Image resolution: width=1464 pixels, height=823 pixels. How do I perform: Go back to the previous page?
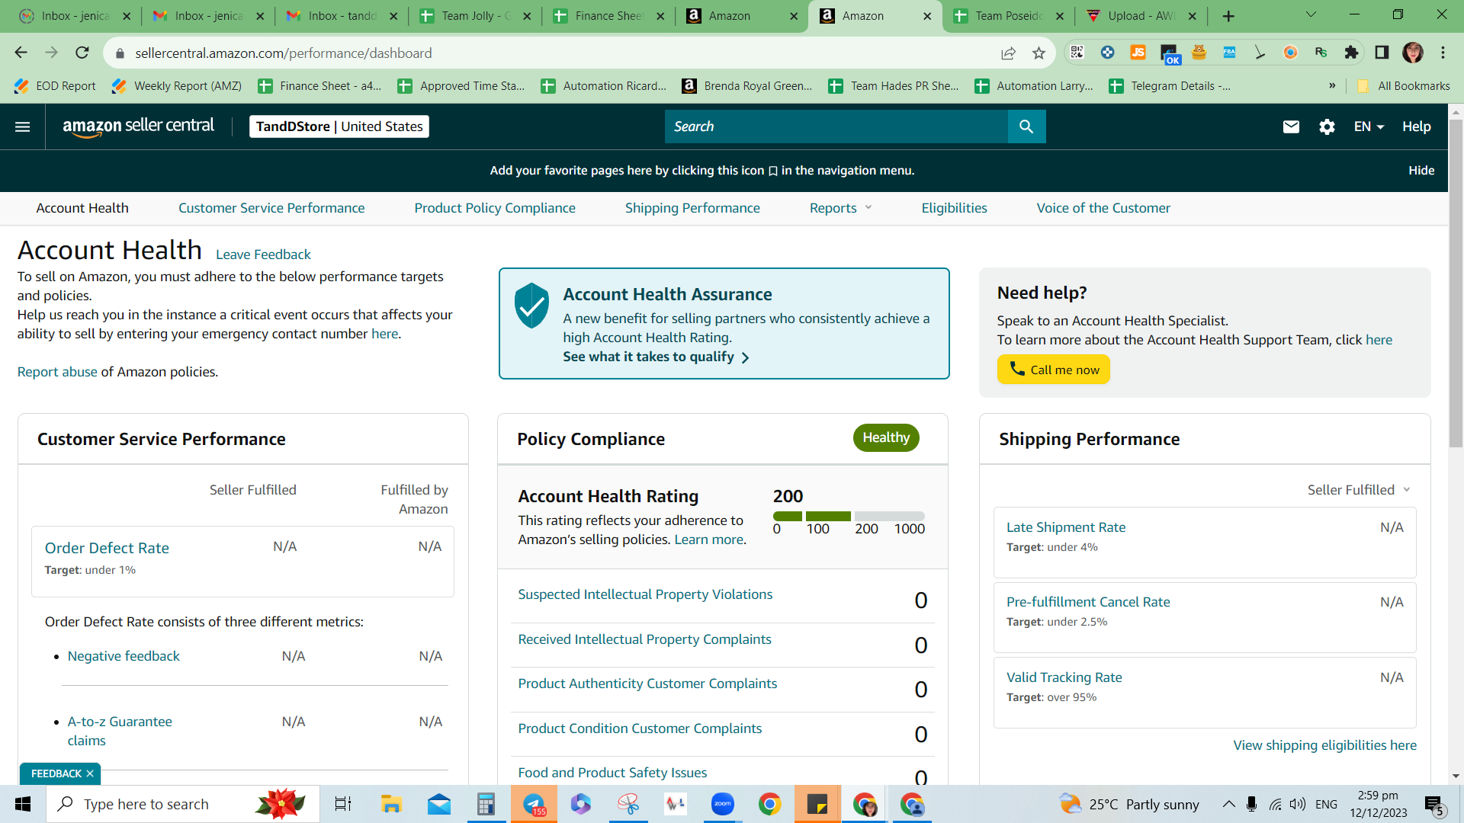pos(21,53)
